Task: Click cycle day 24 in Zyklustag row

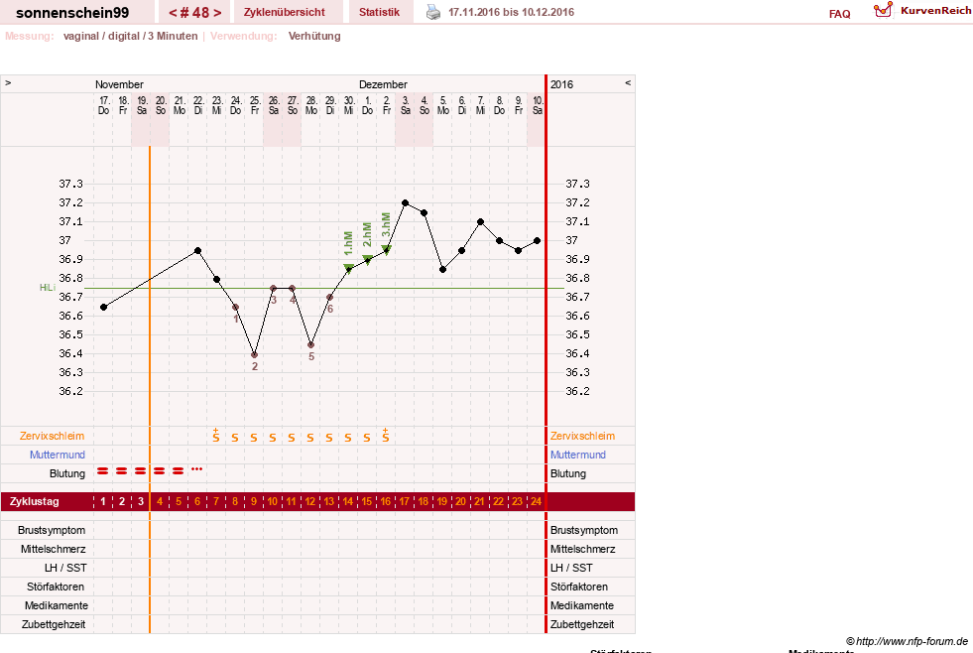Action: (x=537, y=501)
